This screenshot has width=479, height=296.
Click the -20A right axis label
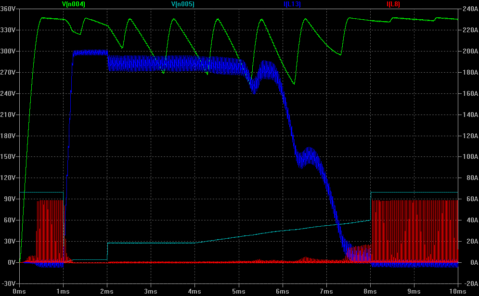(470, 283)
